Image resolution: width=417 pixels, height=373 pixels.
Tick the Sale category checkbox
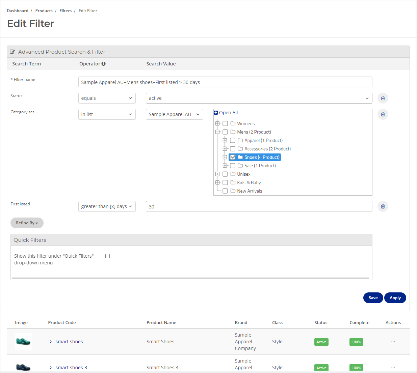(233, 166)
